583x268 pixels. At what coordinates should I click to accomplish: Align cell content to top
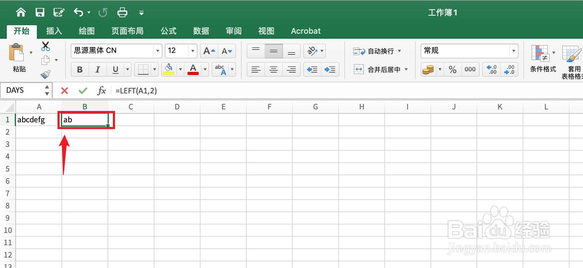click(256, 51)
